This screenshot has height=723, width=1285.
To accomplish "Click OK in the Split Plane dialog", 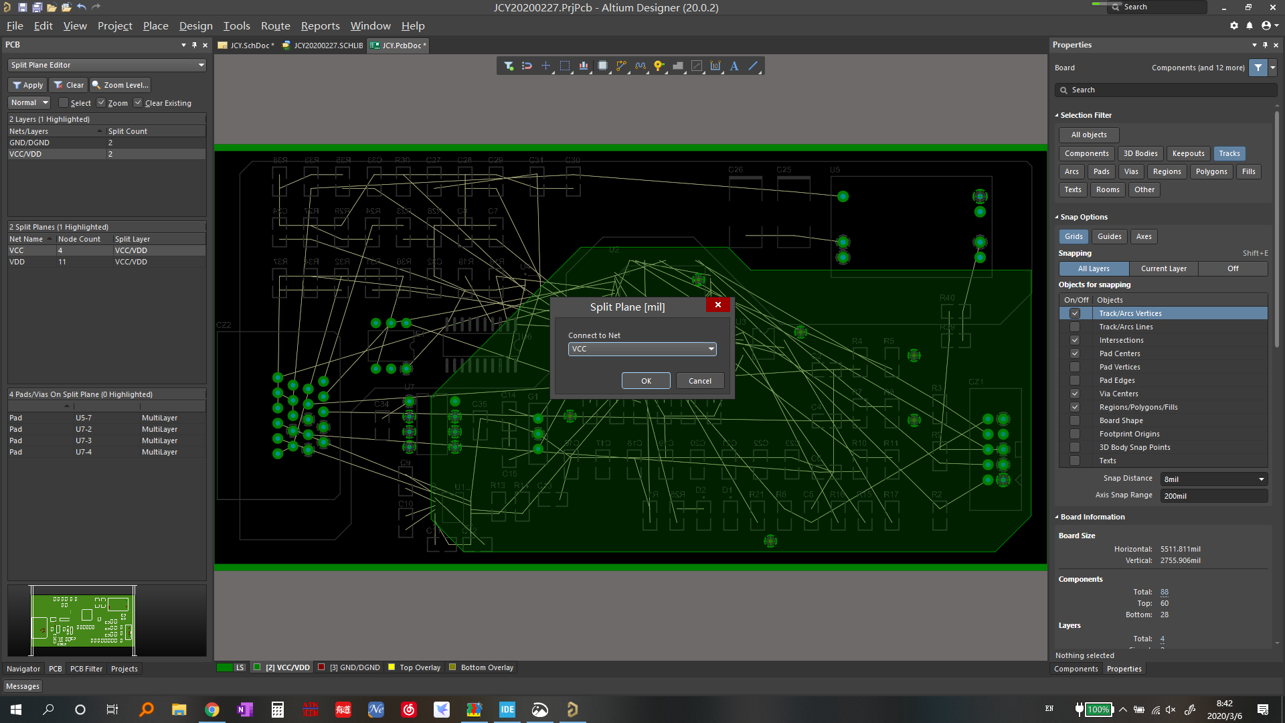I will pos(645,380).
